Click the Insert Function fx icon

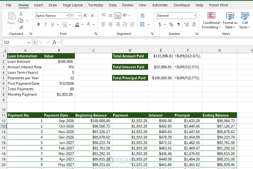(55, 42)
